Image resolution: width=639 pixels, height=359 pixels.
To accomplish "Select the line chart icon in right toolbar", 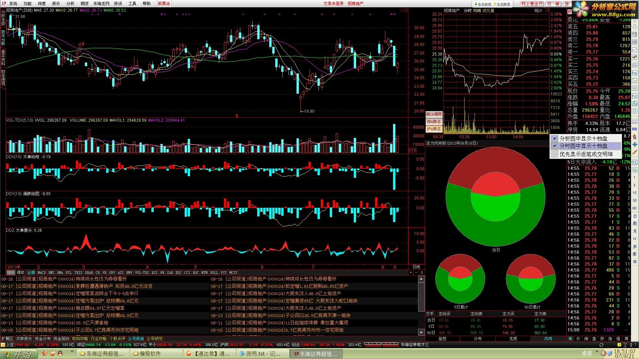I will click(x=635, y=50).
